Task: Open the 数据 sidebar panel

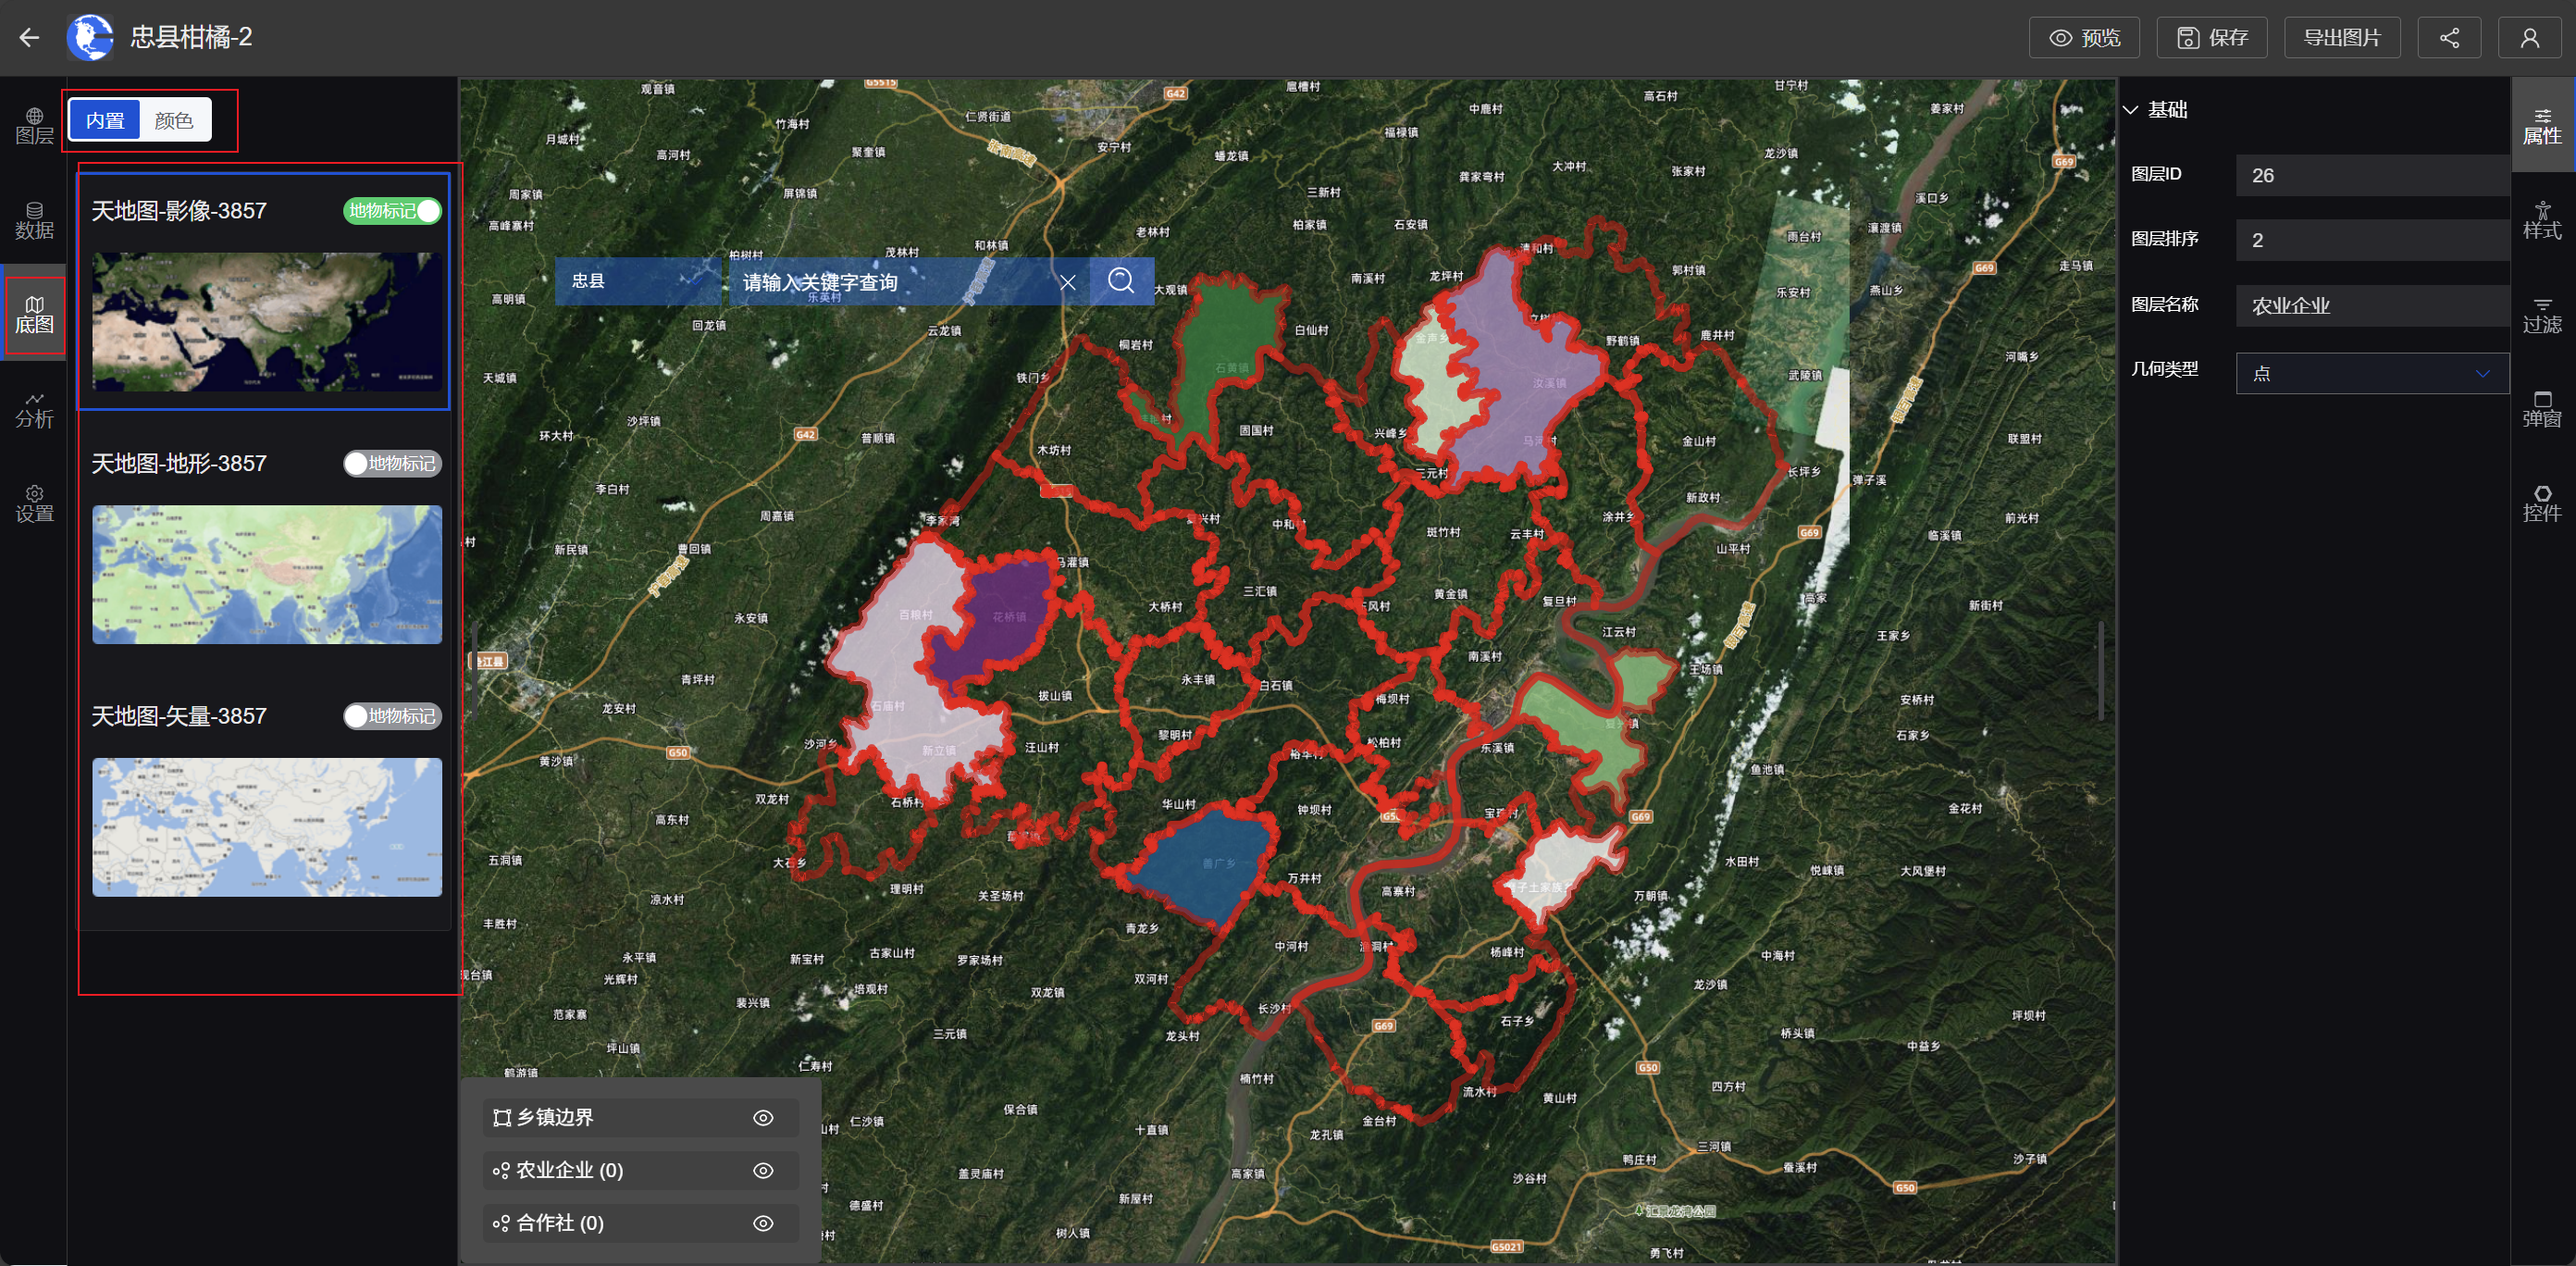Action: [x=34, y=220]
